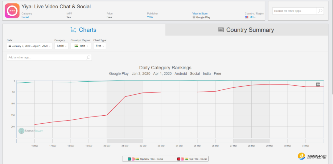The width and height of the screenshot is (333, 164).
Task: Select the Charts tab
Action: (84, 30)
